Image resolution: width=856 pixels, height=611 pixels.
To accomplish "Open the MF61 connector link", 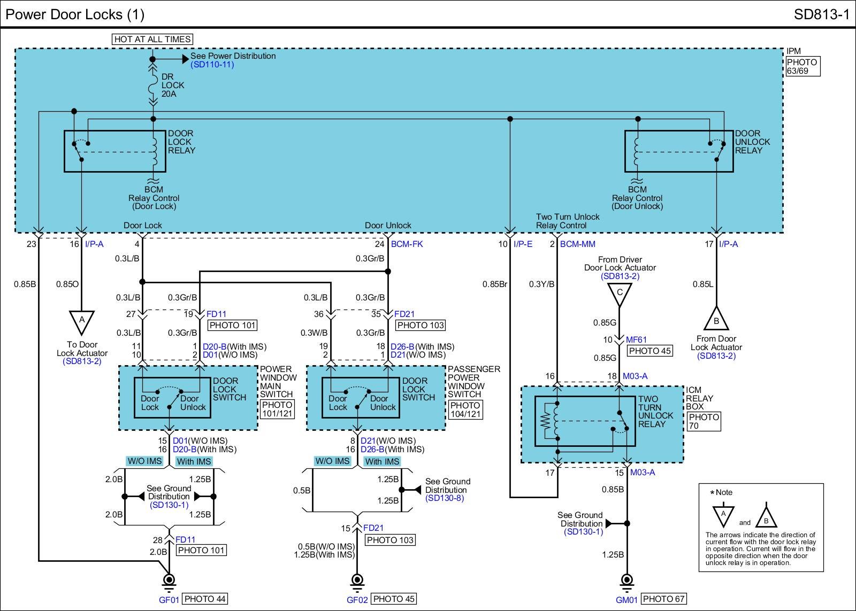I will click(636, 339).
